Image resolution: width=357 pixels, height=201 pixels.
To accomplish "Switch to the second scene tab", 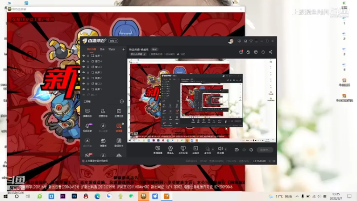I will tap(102, 49).
